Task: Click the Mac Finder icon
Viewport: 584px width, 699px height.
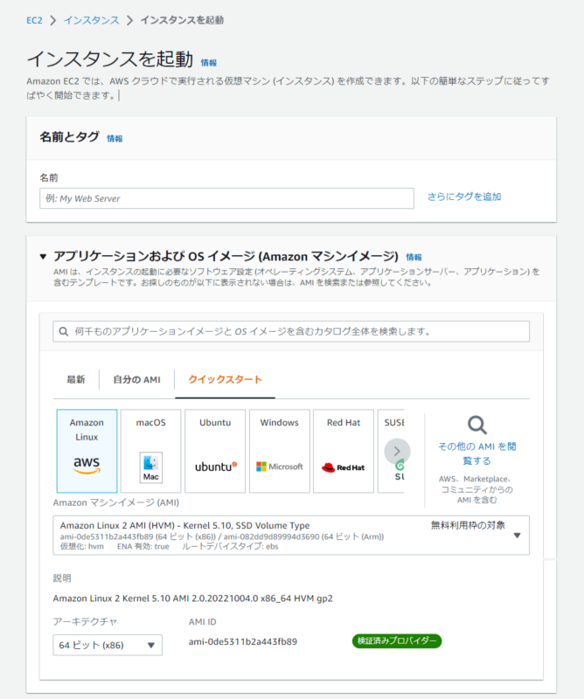Action: coord(150,467)
